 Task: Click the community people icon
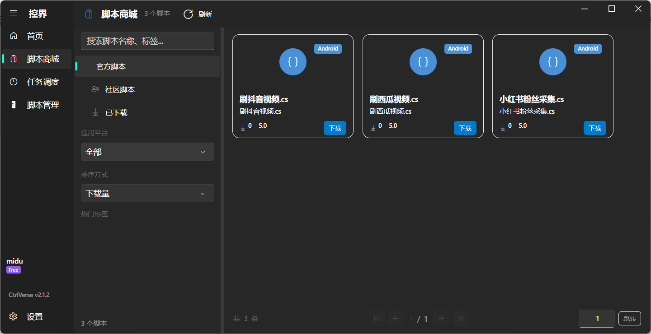coord(95,89)
